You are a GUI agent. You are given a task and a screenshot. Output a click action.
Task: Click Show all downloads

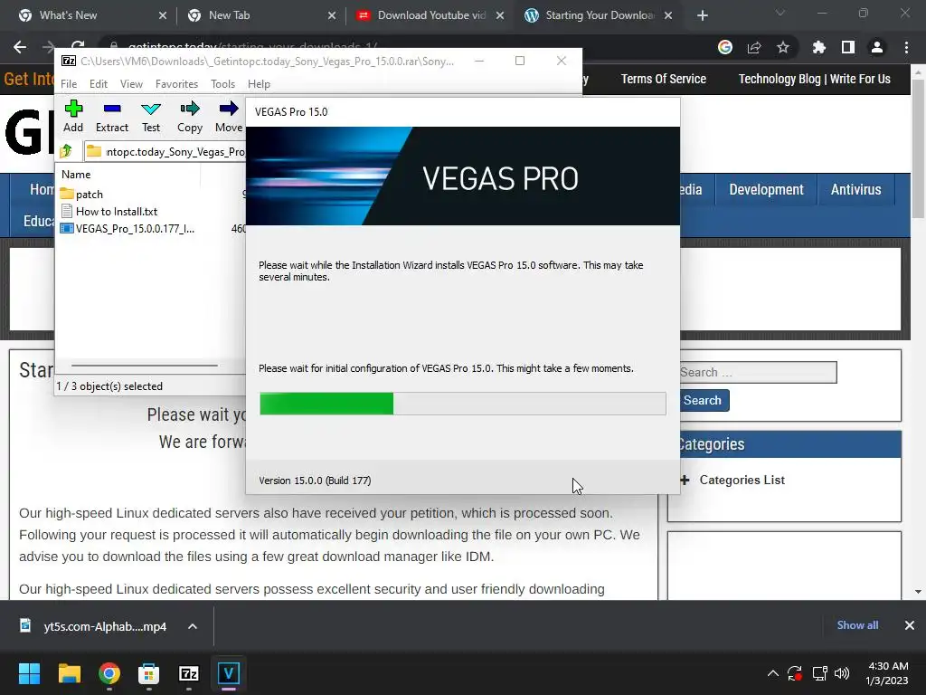tap(857, 625)
